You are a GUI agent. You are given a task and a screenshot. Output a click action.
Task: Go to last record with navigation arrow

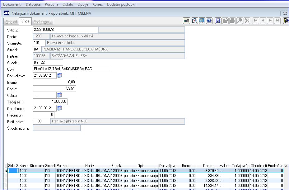pos(277,21)
